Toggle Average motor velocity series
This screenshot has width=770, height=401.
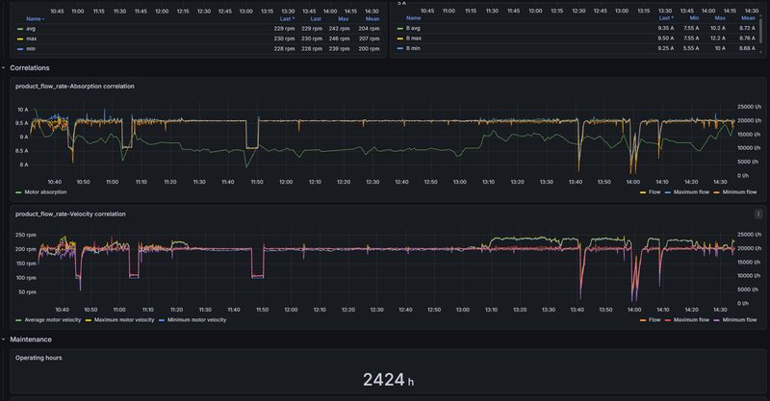pyautogui.click(x=53, y=319)
